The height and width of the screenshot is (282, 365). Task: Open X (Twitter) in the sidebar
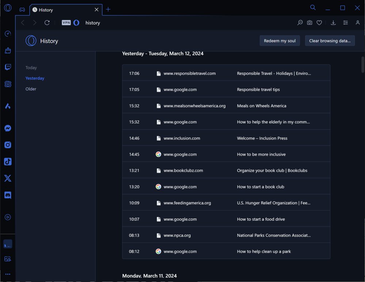pos(8,178)
